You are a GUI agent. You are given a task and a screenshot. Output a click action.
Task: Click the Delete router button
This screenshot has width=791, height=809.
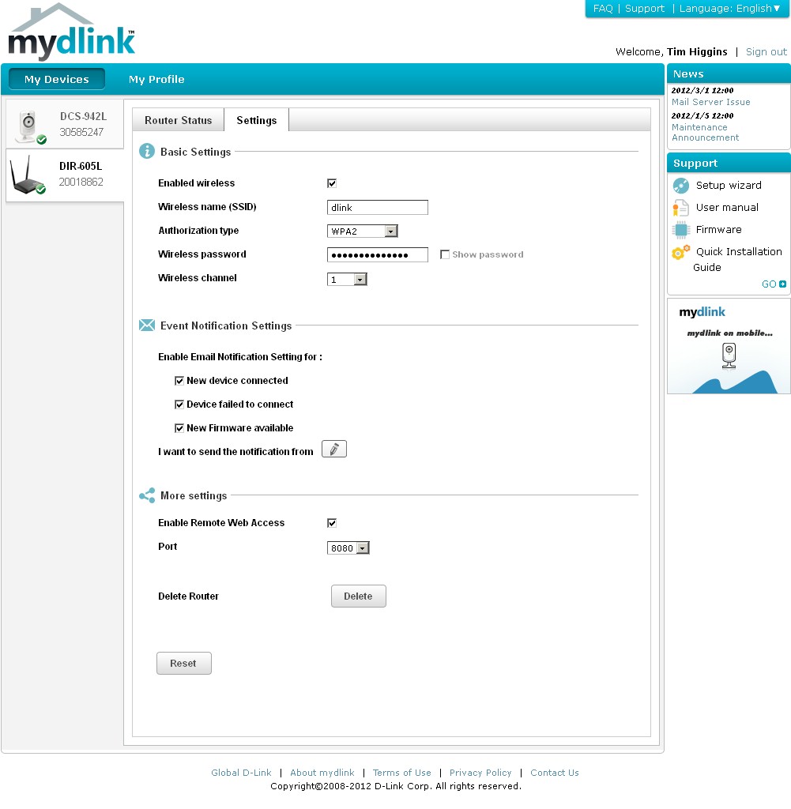coord(358,596)
